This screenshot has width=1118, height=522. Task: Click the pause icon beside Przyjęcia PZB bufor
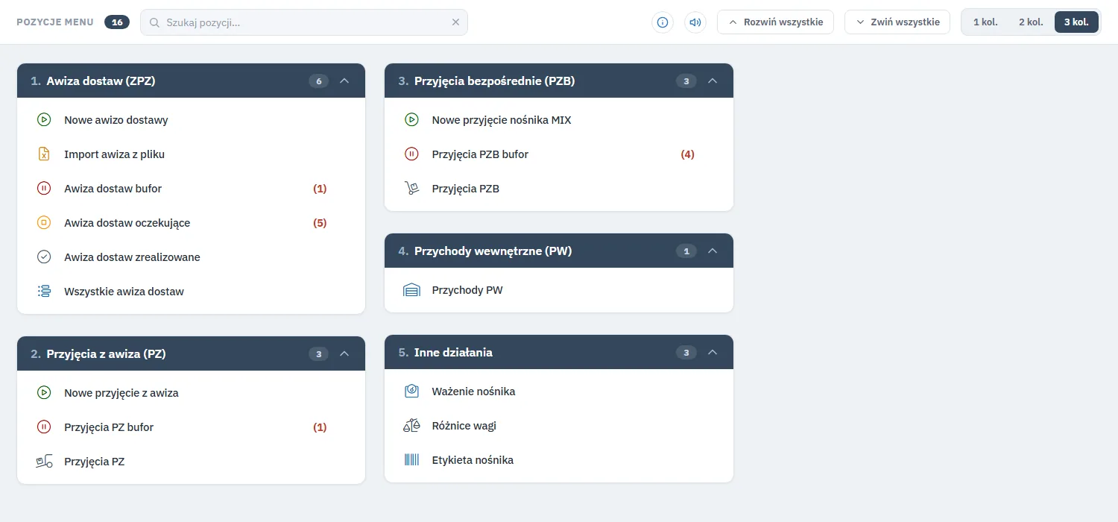tap(411, 154)
